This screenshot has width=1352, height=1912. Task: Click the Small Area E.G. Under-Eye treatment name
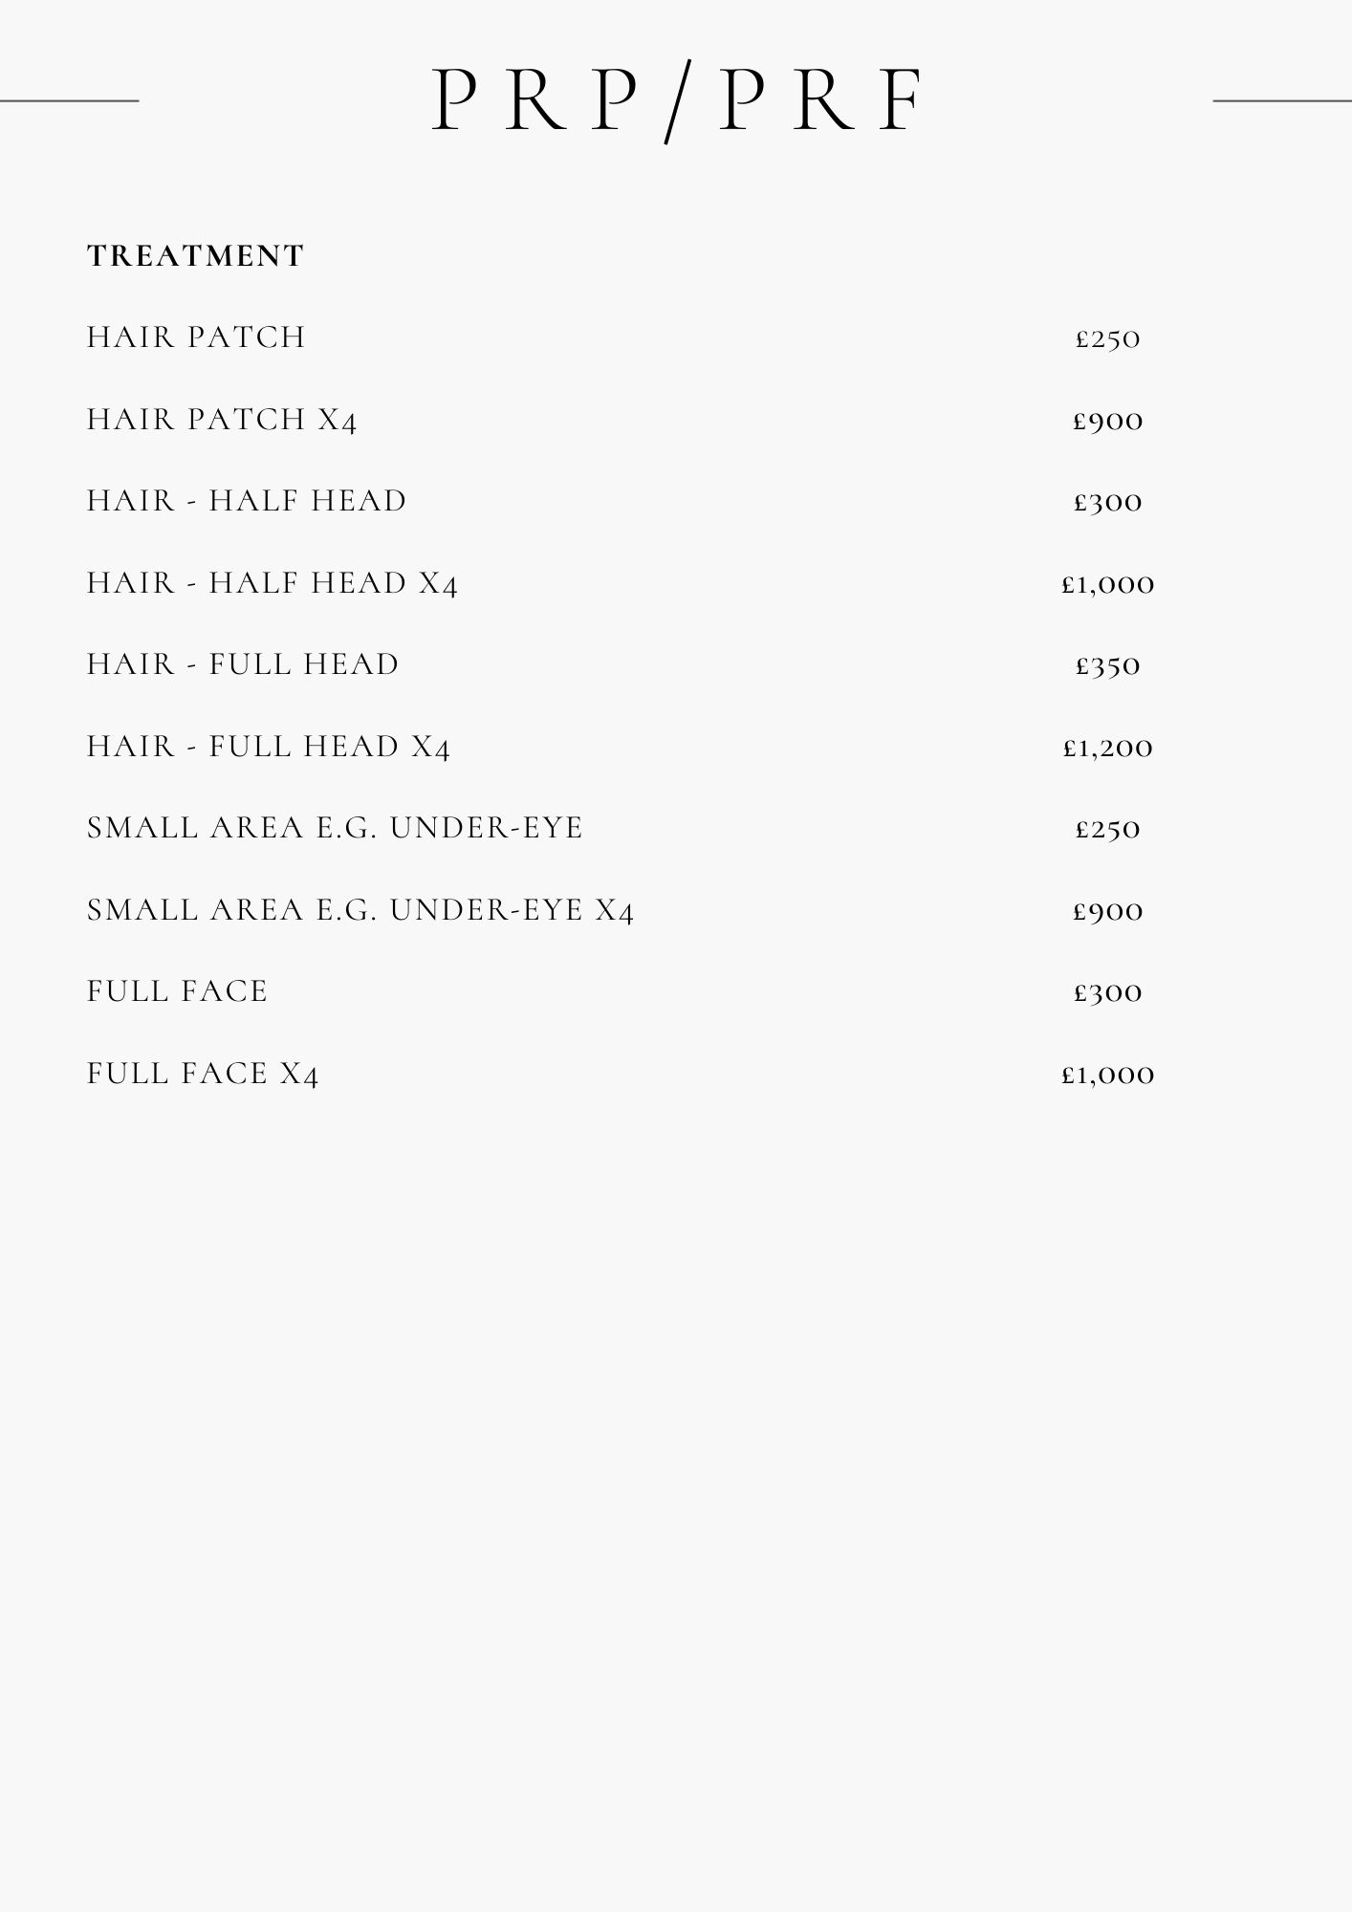[335, 828]
